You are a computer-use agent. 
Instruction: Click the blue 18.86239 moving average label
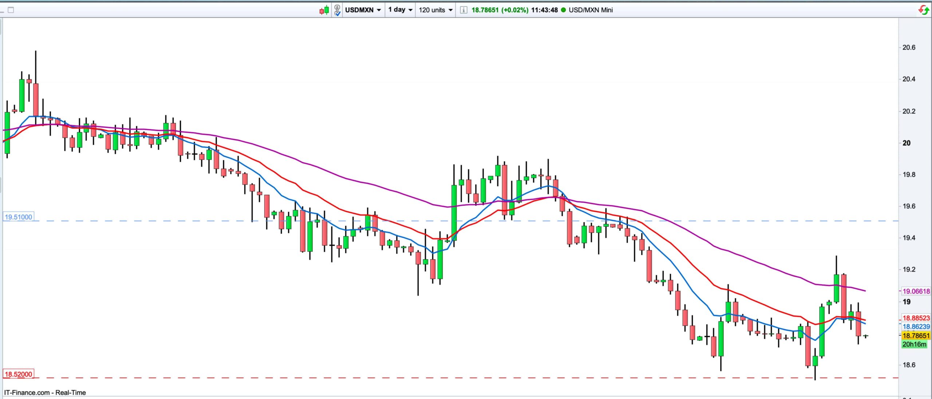pos(916,327)
